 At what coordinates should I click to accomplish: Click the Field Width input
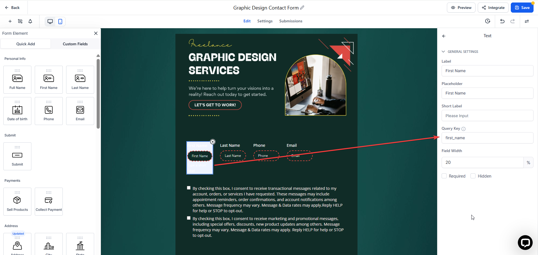[x=483, y=162]
